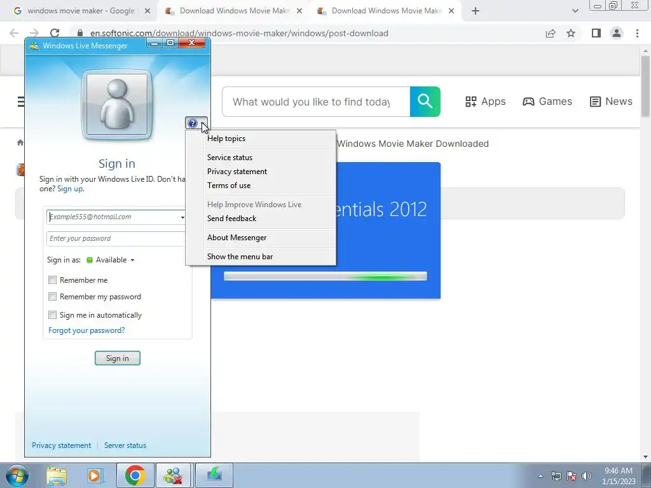Screen dimensions: 651x488
Task: Click the Messenger Sign in button
Action: [x=118, y=358]
